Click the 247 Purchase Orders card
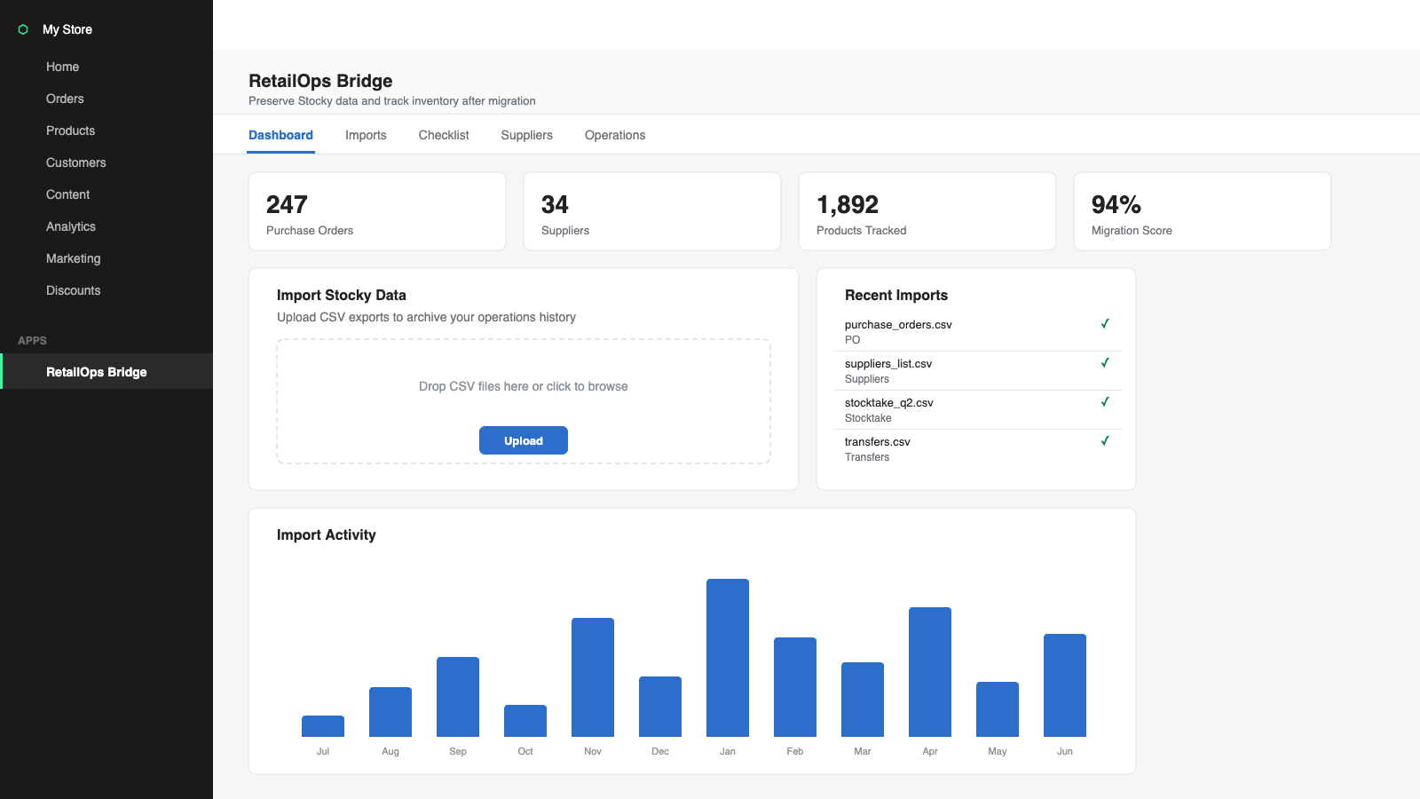 tap(377, 211)
